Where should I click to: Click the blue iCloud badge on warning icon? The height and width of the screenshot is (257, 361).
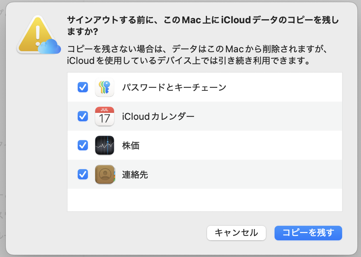click(49, 46)
